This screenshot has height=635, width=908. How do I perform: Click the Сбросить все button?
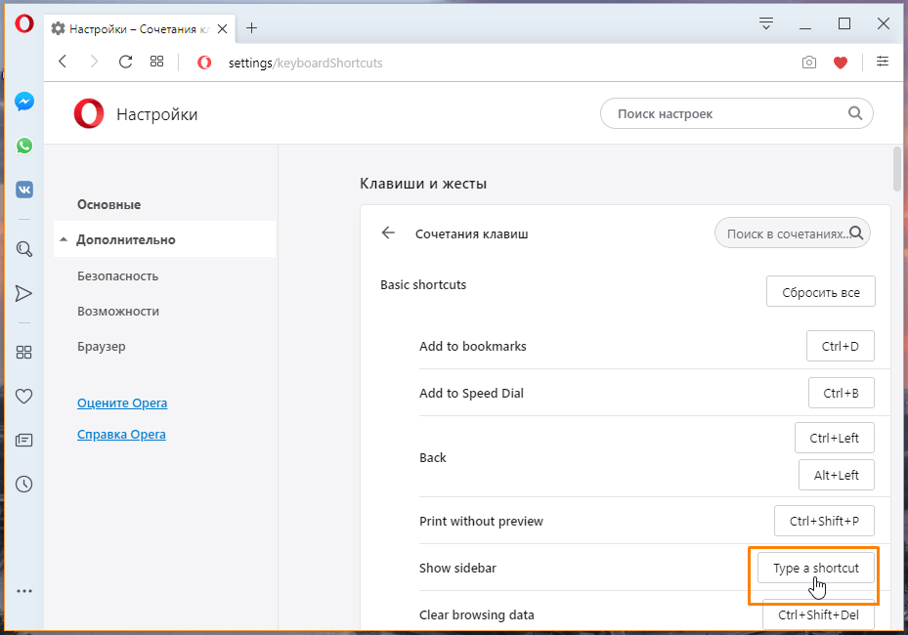pyautogui.click(x=821, y=291)
